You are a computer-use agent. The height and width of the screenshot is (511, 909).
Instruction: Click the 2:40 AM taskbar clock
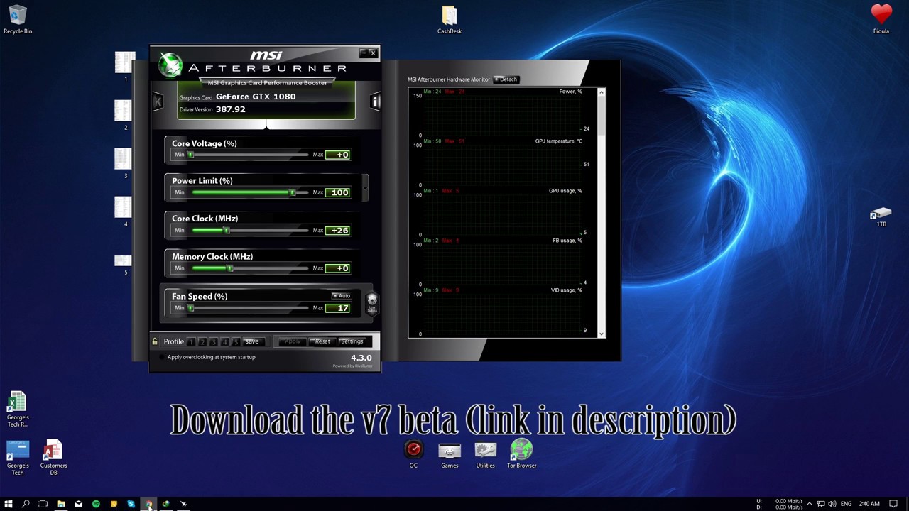(x=869, y=504)
